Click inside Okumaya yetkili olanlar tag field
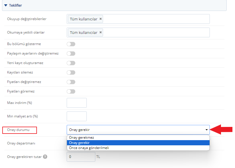235x168 pixels. [156, 32]
